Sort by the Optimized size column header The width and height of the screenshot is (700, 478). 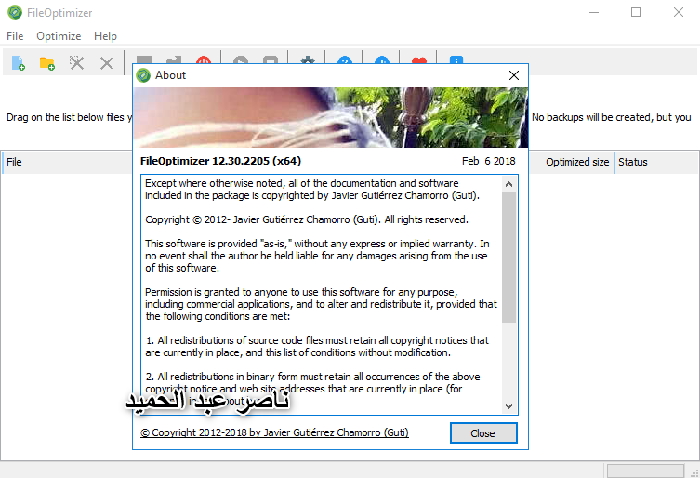(x=571, y=162)
